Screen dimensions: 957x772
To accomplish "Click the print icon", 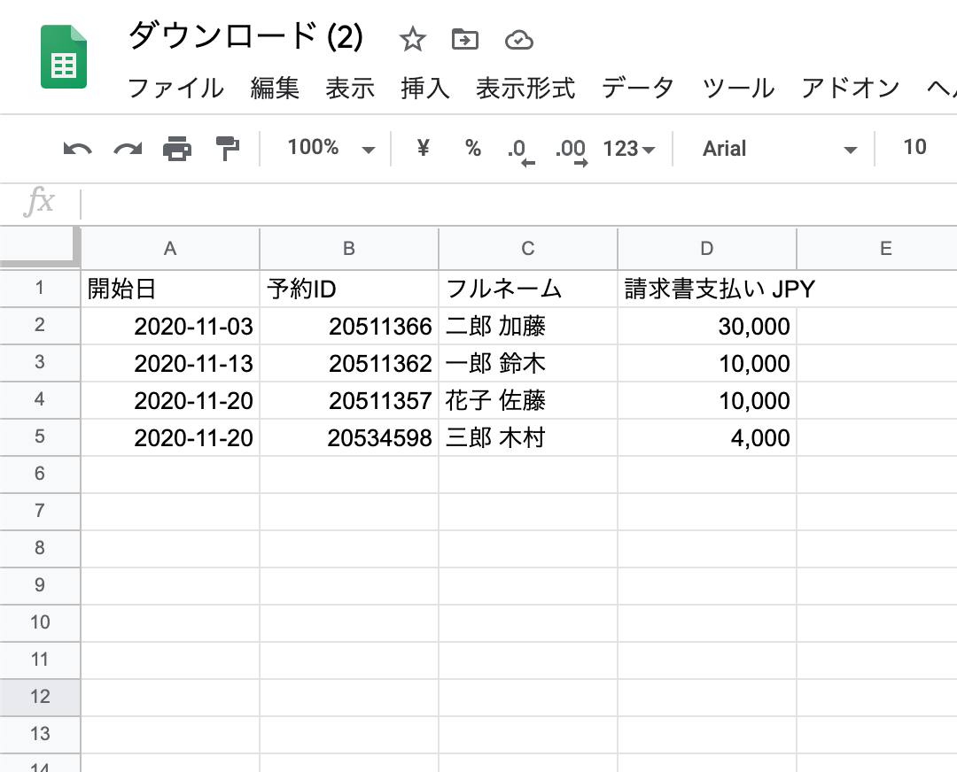I will 177,149.
